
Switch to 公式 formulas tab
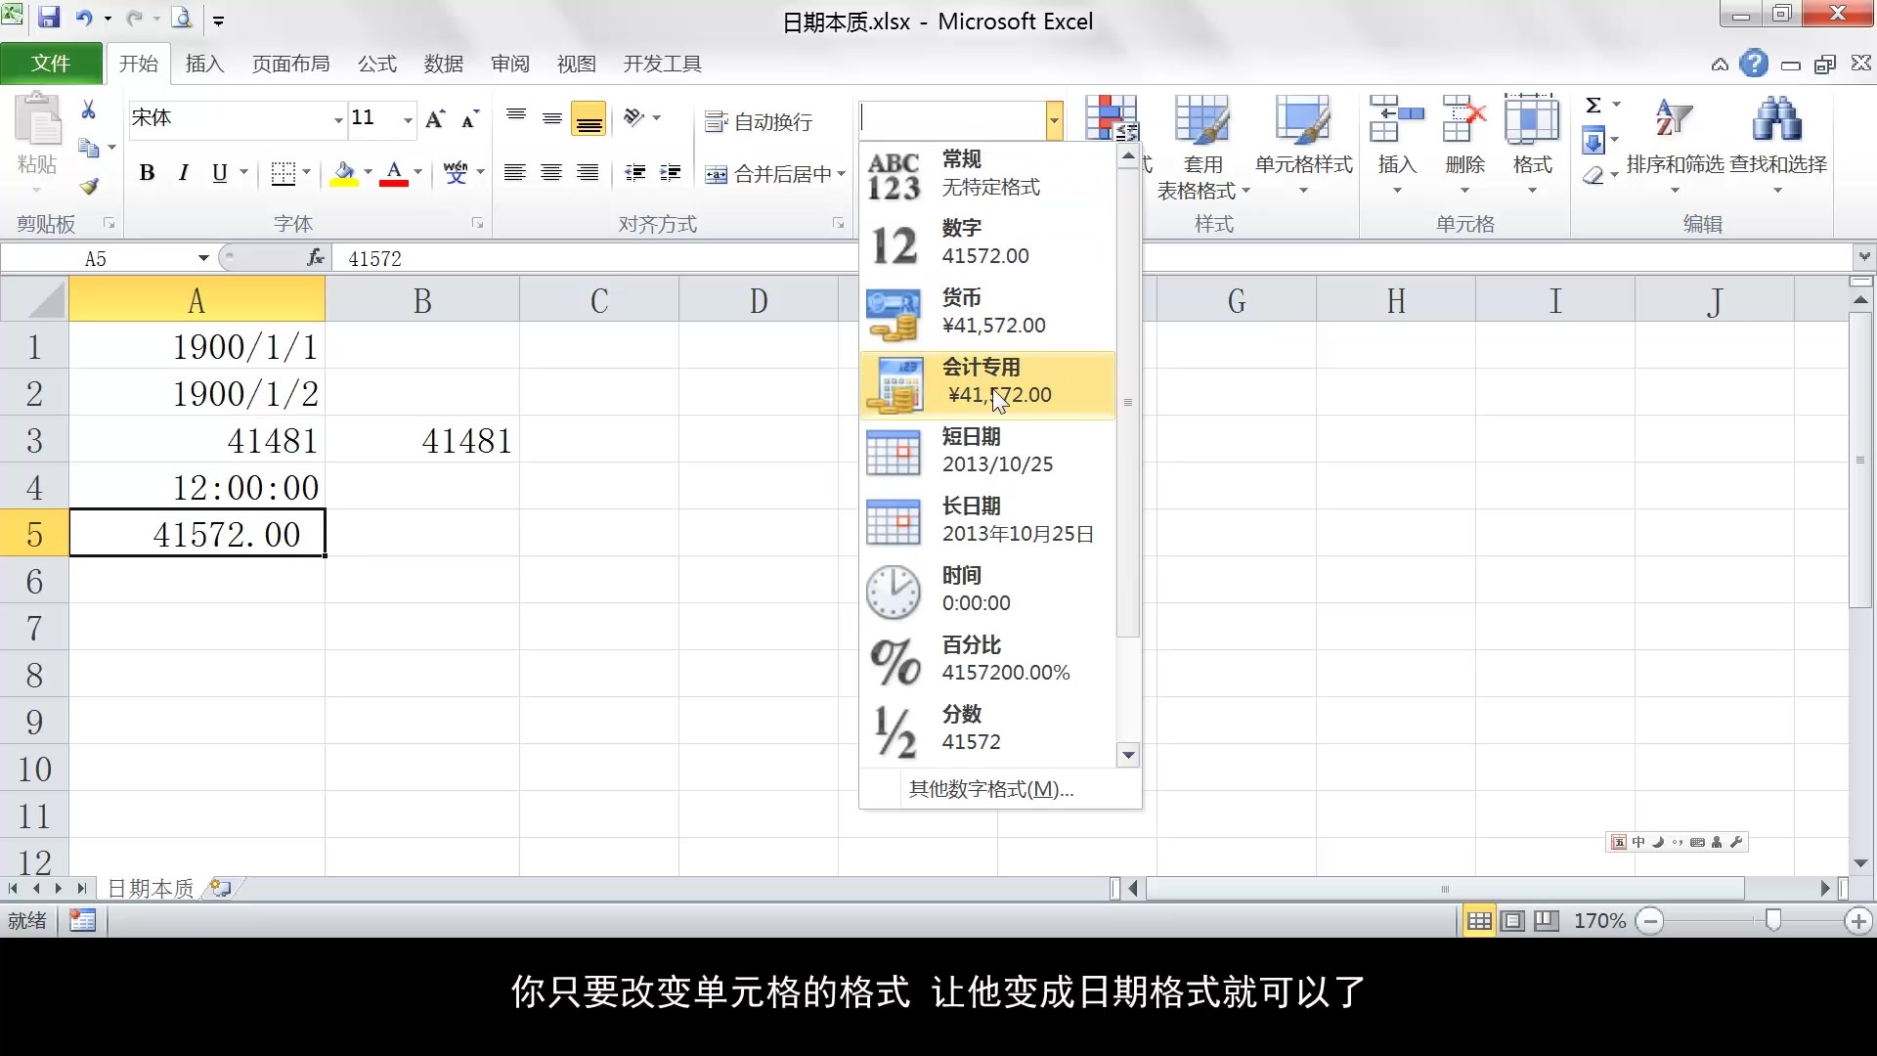pos(377,64)
